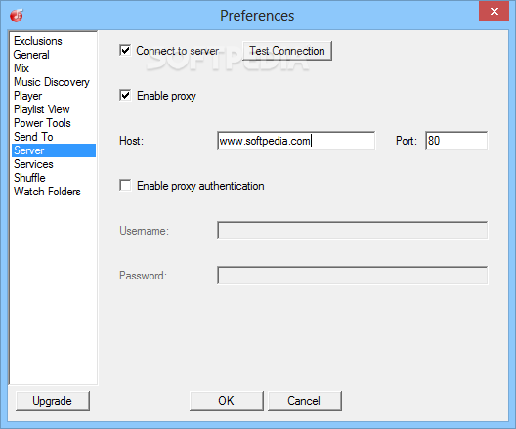Cancel the Preferences dialog
The height and width of the screenshot is (429, 516).
click(304, 401)
